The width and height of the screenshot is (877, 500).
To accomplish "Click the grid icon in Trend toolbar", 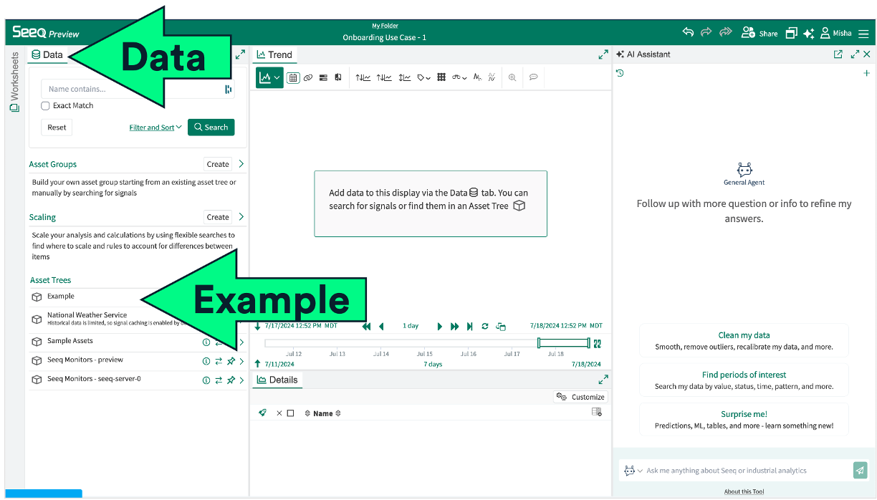I will click(441, 77).
